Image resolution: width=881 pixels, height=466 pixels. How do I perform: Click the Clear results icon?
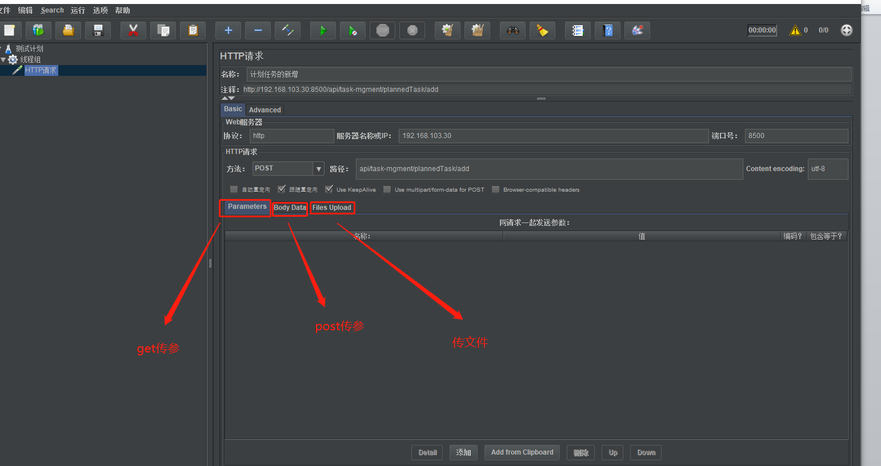point(447,30)
